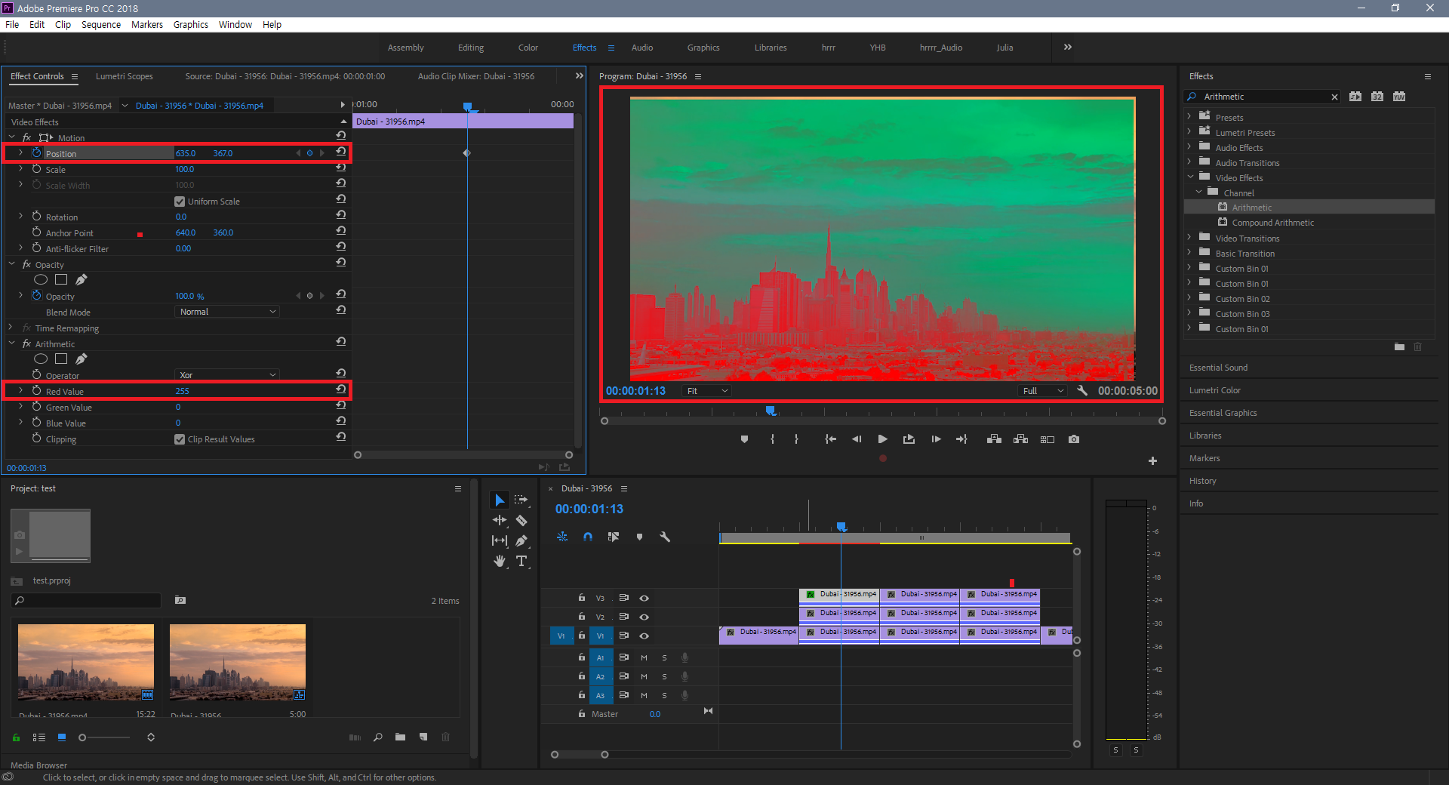Switch to the Editing workspace
The image size is (1449, 785).
pyautogui.click(x=471, y=48)
